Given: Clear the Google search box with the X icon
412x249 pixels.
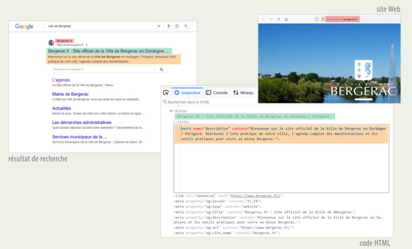Looking at the screenshot, I should pos(159,26).
